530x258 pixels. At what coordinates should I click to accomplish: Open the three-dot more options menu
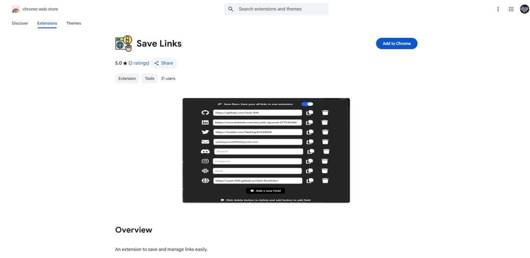tap(498, 9)
